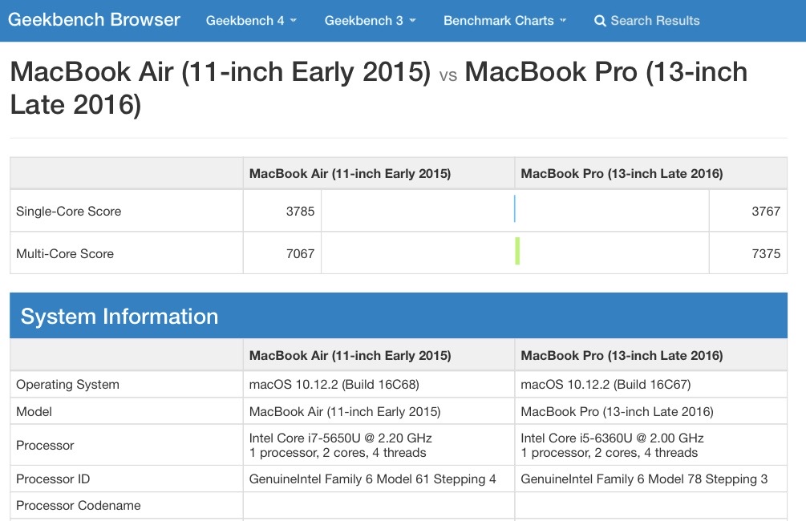Select the Model row label
Viewport: 806px width, 521px height.
34,411
